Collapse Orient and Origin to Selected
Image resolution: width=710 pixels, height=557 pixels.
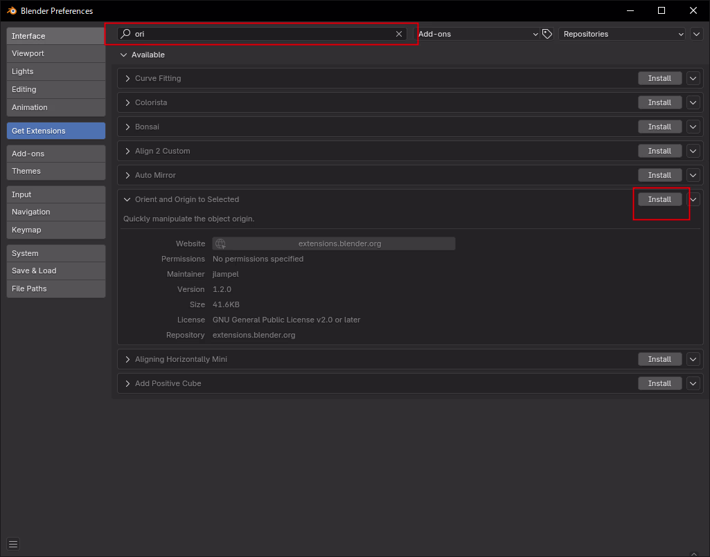[x=127, y=199]
